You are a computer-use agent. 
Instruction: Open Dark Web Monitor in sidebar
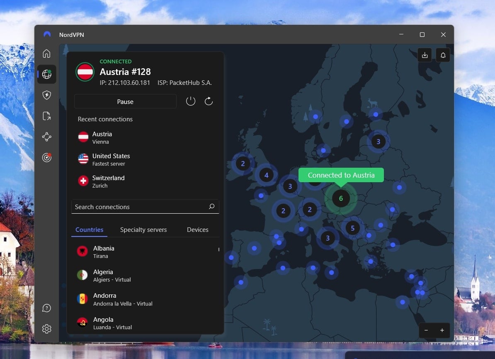pyautogui.click(x=46, y=157)
